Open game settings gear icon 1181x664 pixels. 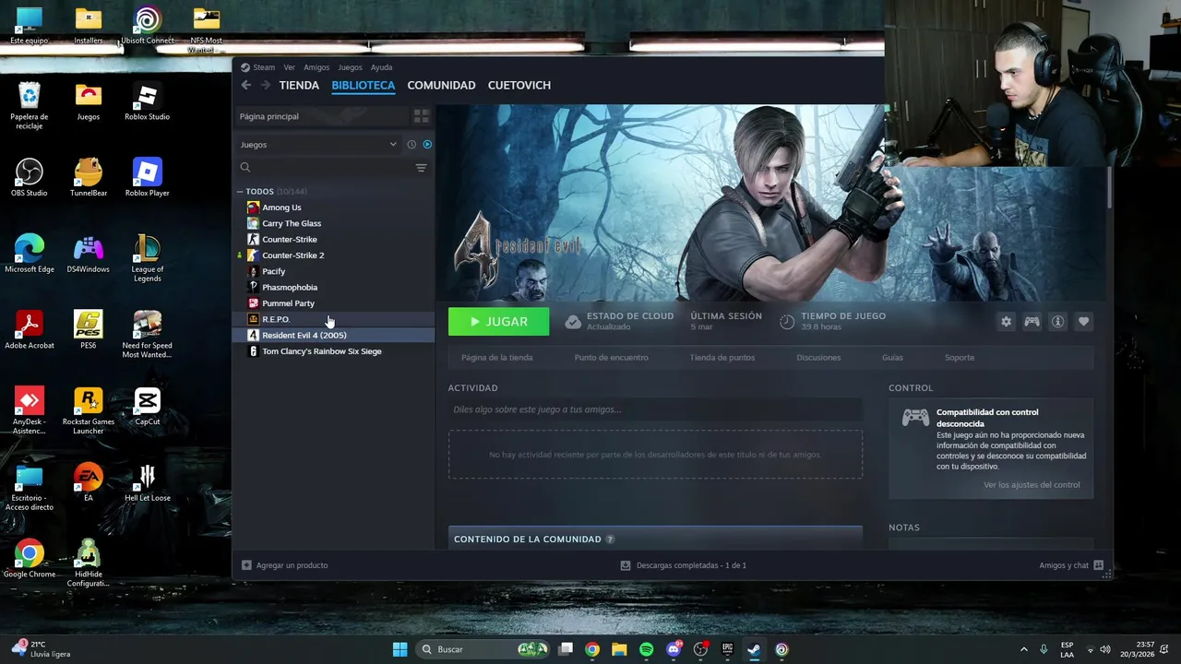(1006, 321)
